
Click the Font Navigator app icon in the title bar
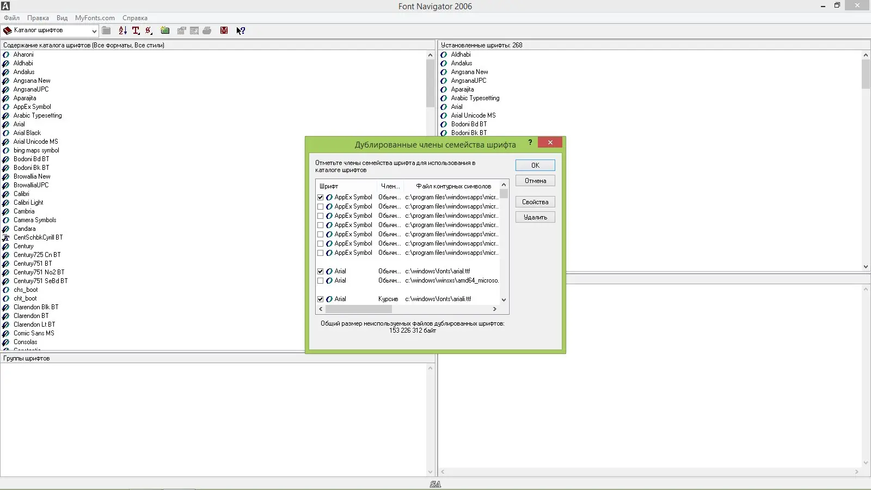tap(5, 5)
